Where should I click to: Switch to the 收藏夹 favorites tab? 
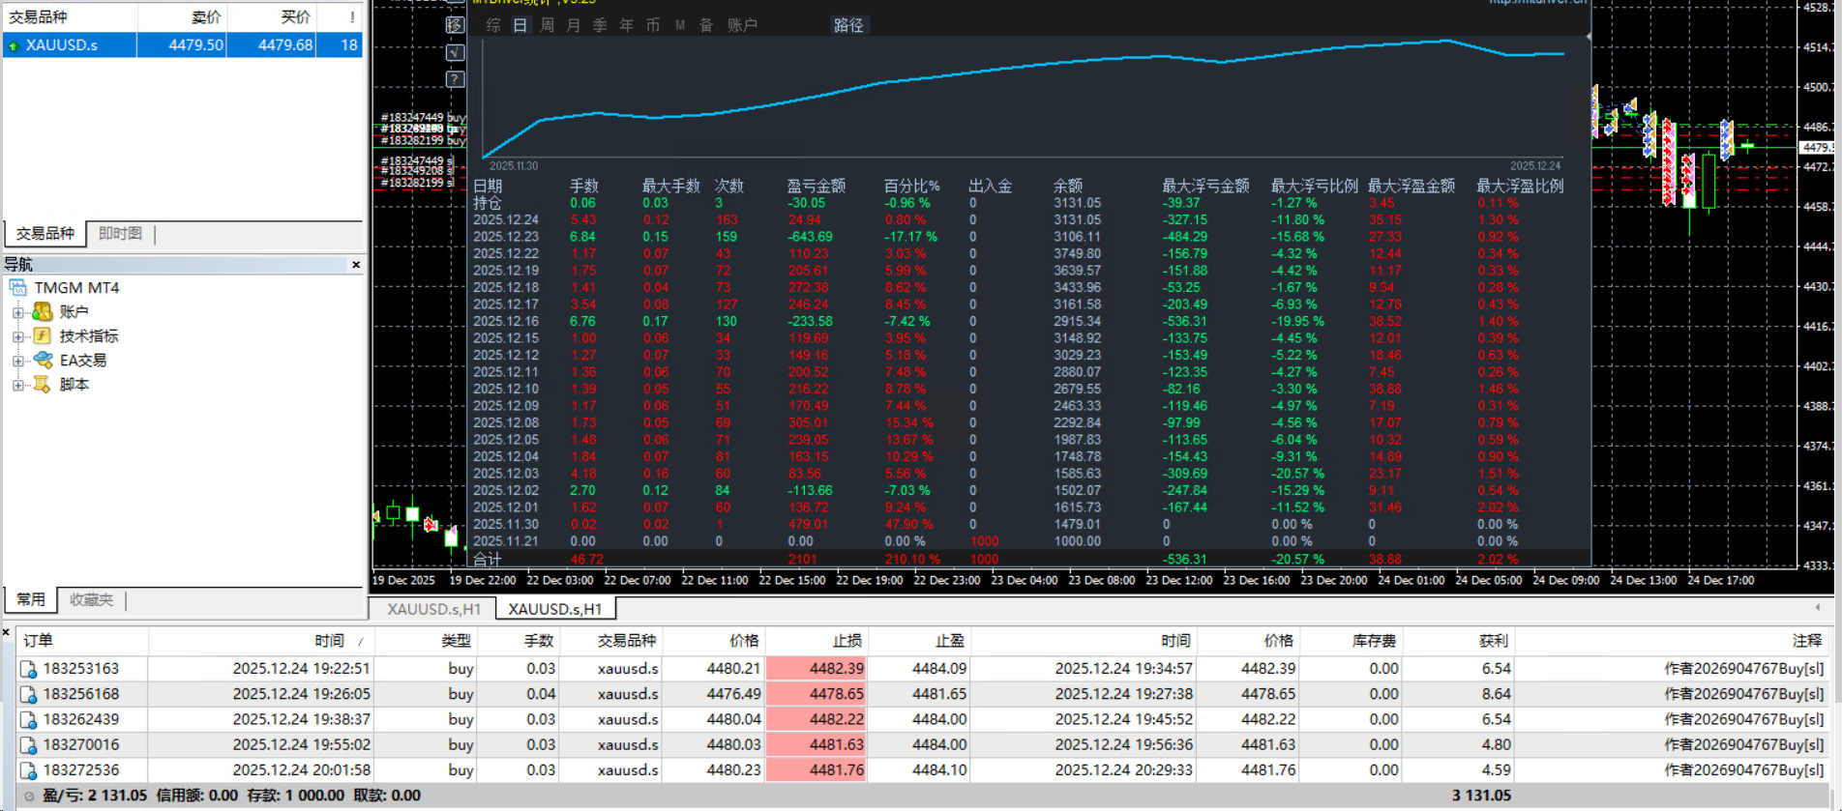coord(91,599)
